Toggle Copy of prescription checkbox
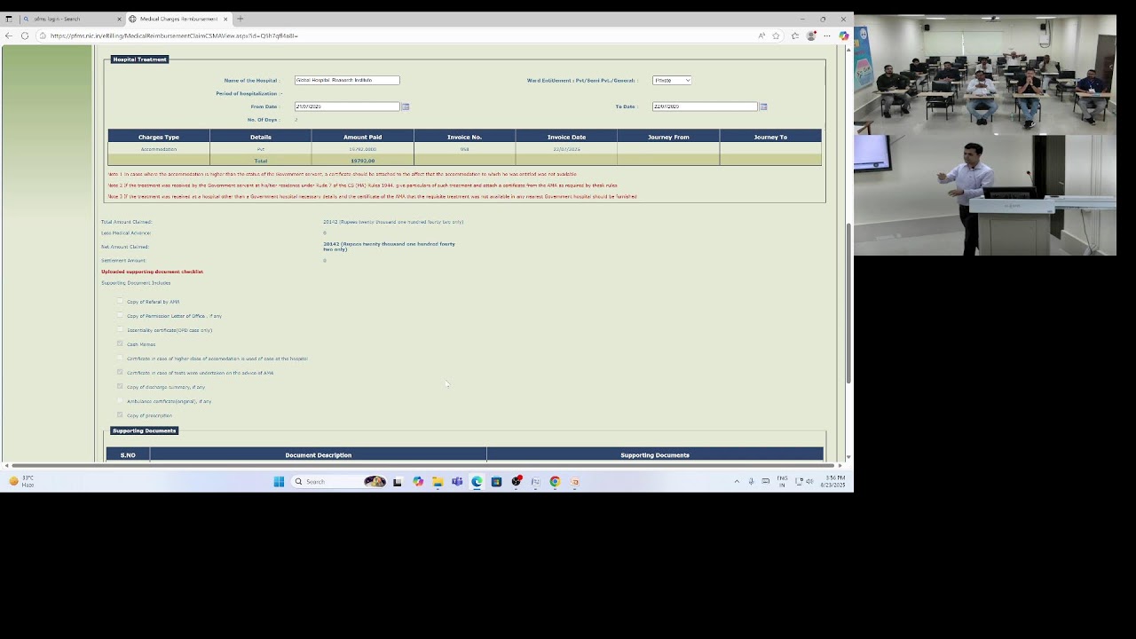This screenshot has width=1136, height=639. coord(120,414)
